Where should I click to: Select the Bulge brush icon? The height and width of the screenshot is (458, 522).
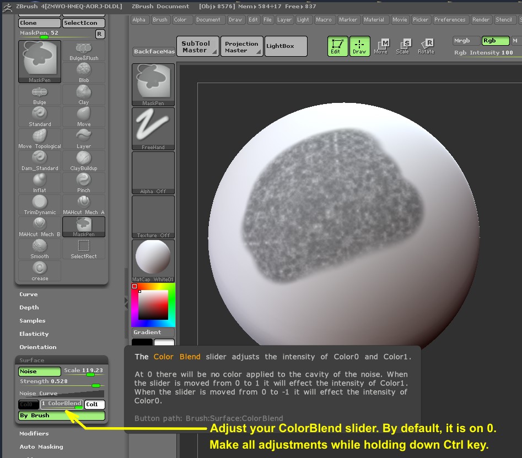click(x=40, y=95)
